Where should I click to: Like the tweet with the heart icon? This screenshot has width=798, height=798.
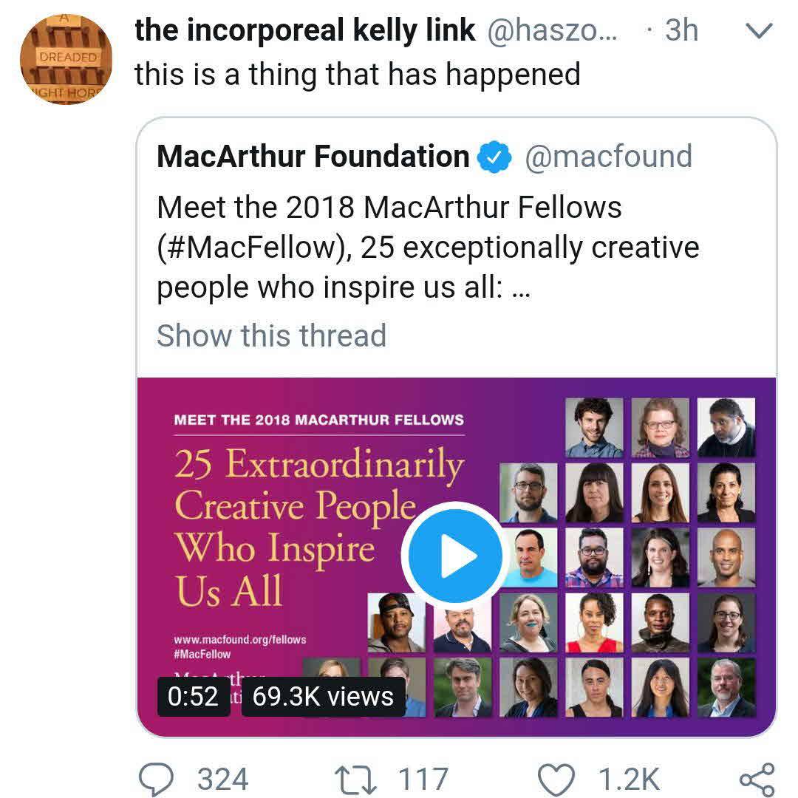(x=556, y=780)
